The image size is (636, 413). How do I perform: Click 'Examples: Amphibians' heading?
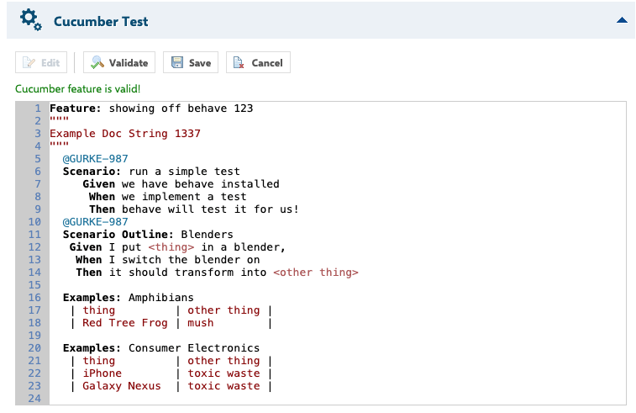coord(129,297)
